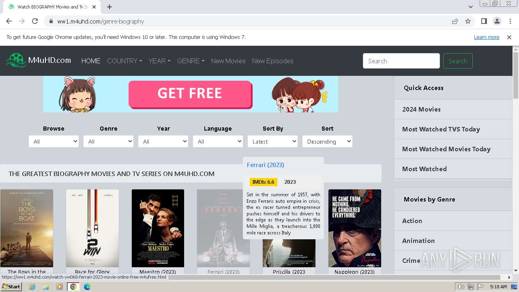Open the Priscilla (2023) movie title
Viewport: 519px width, 292px height.
click(x=289, y=272)
